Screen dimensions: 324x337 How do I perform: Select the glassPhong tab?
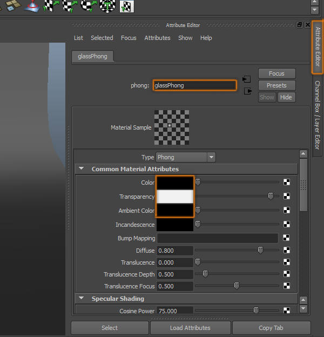pyautogui.click(x=92, y=56)
